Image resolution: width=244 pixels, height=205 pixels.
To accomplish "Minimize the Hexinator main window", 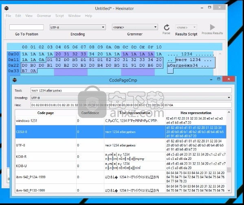I will [x=202, y=8].
